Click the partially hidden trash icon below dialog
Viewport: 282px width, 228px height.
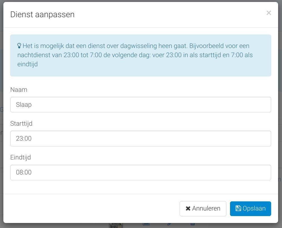192,224
